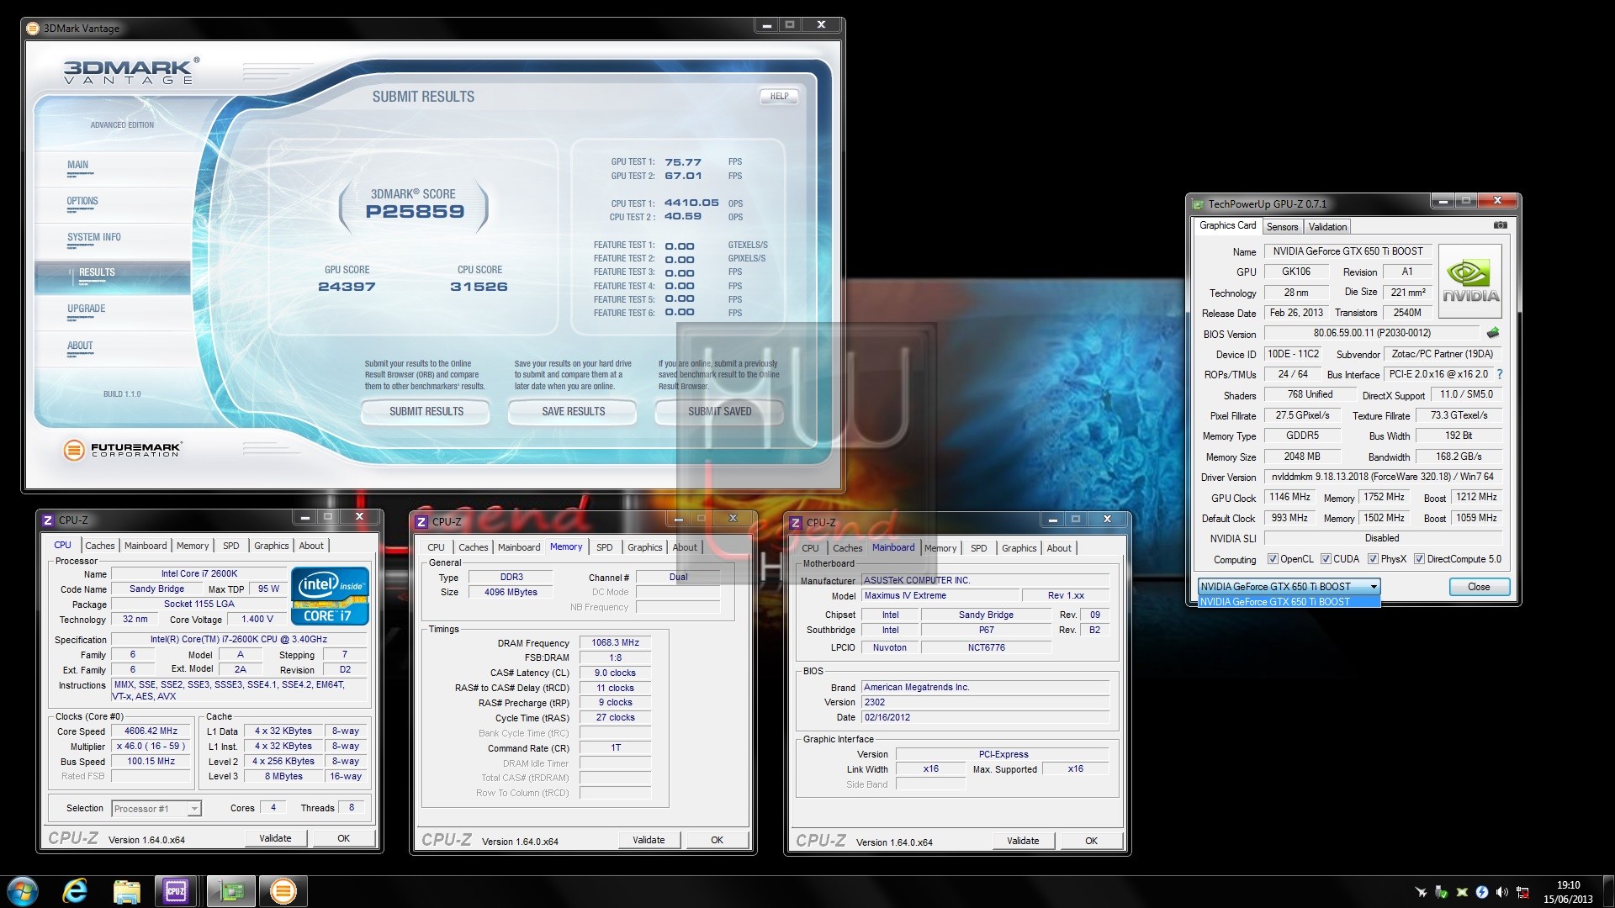Click the green X tray icon

coord(1462,891)
